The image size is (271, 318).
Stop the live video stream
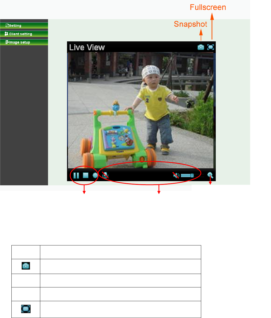point(86,175)
